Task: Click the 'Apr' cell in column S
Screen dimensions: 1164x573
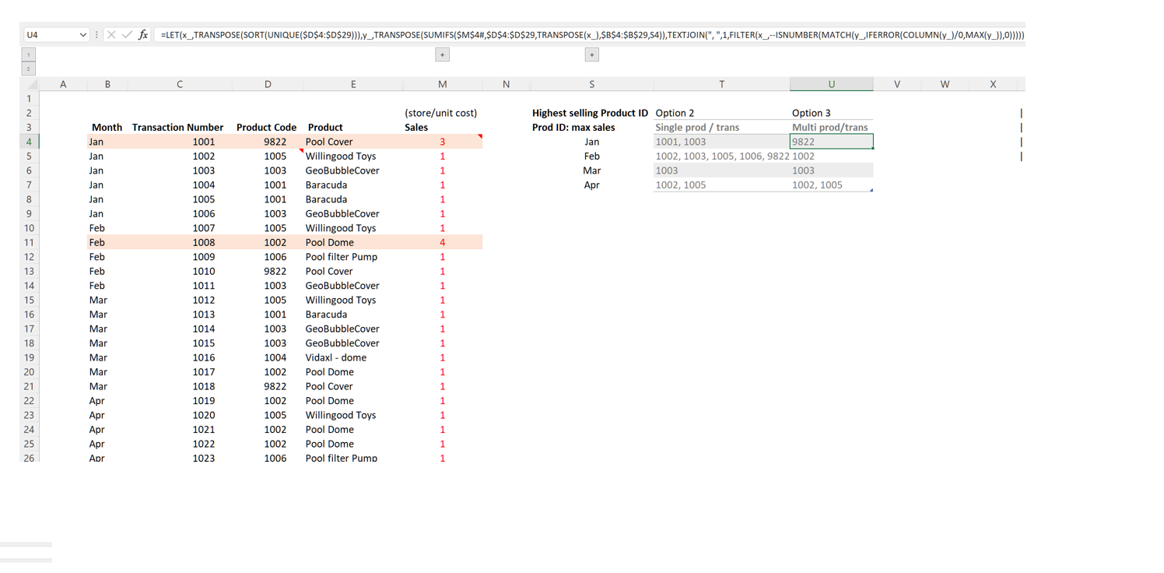Action: [x=591, y=185]
